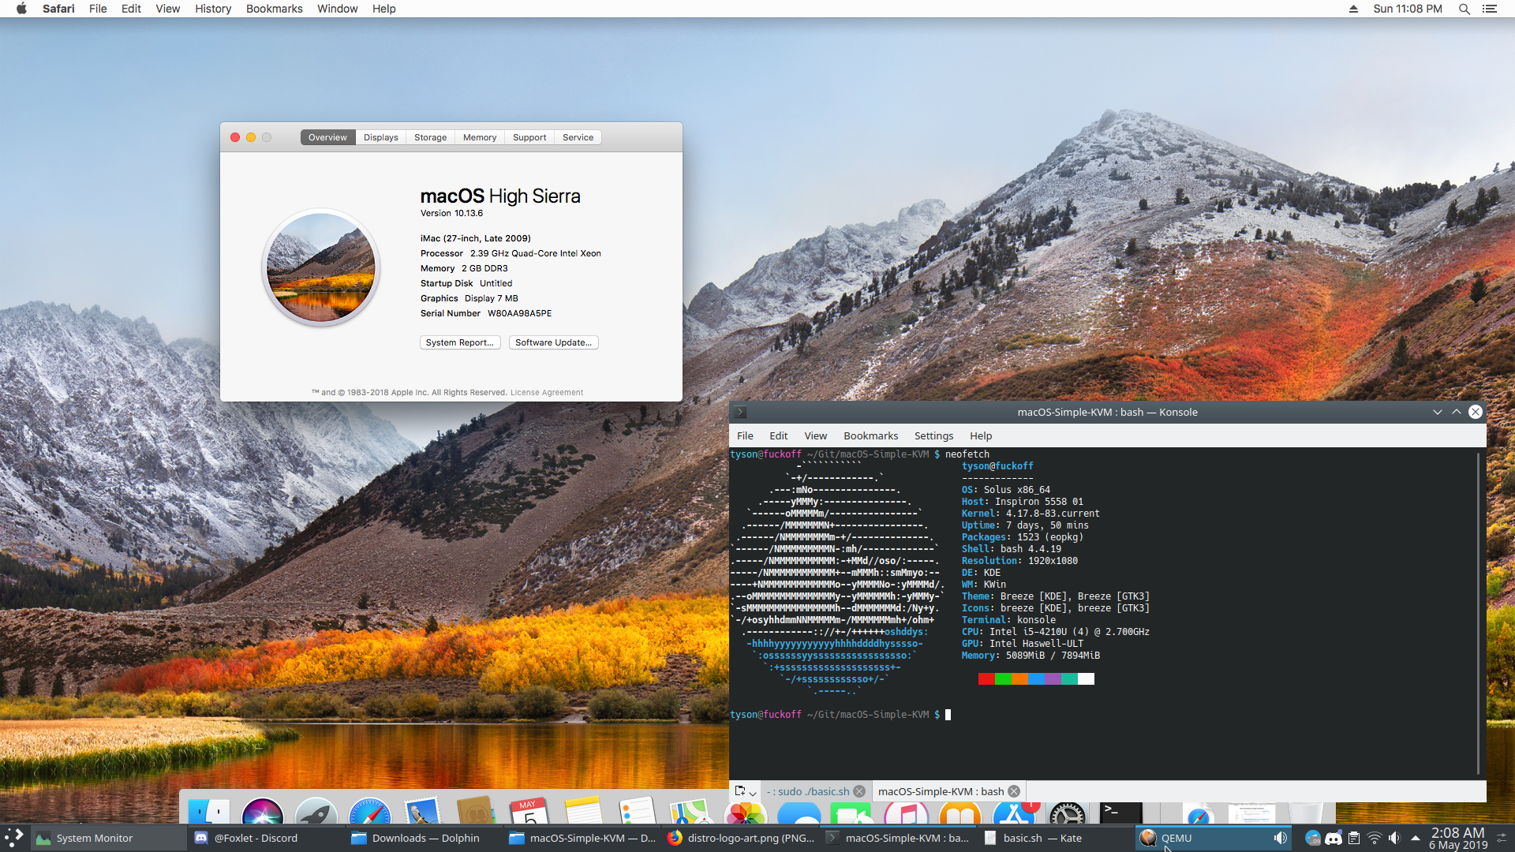Screen dimensions: 1515x852
Task: Open the Bookmarks menu in Konsole
Action: pyautogui.click(x=870, y=435)
